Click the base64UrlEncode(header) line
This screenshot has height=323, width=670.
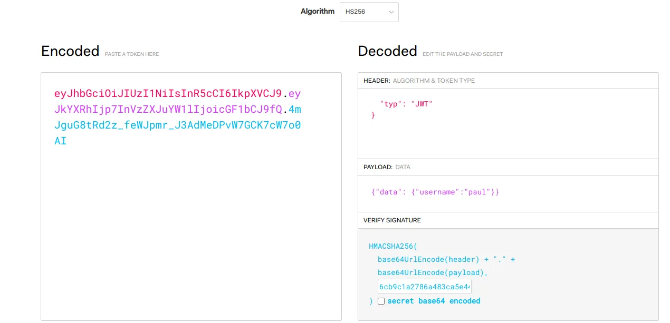point(446,259)
